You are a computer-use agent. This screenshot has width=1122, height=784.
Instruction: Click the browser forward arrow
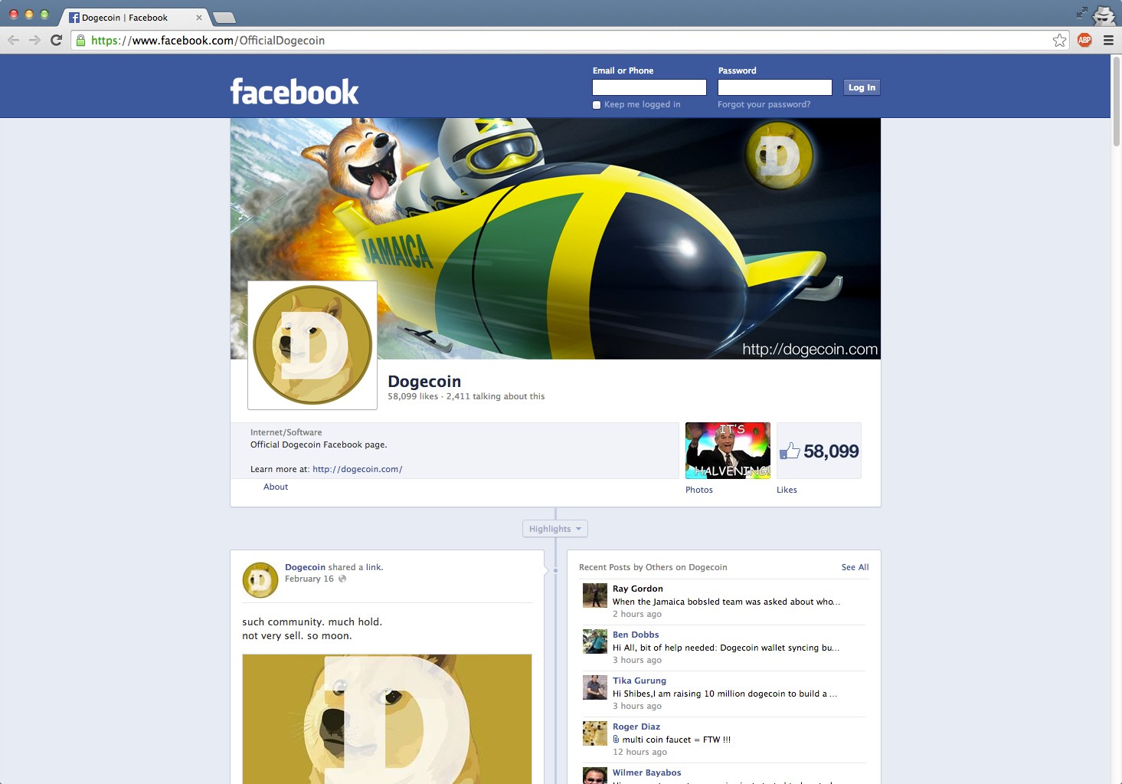(34, 40)
